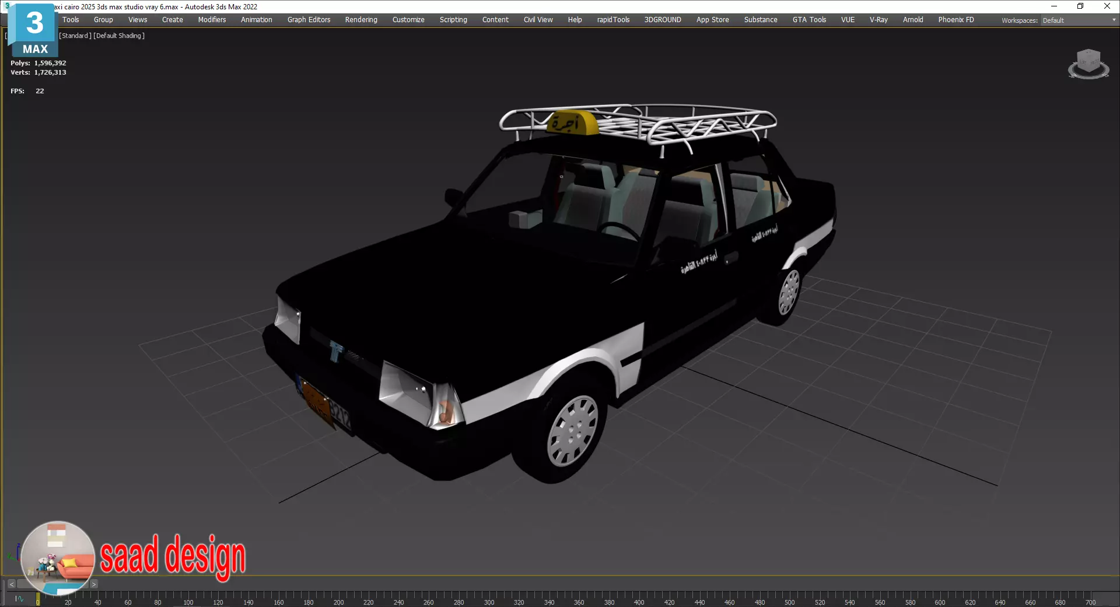
Task: Click the 3ds Max logo badge
Action: tap(34, 30)
